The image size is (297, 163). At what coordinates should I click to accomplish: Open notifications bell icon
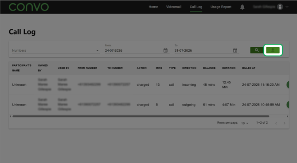click(x=242, y=7)
